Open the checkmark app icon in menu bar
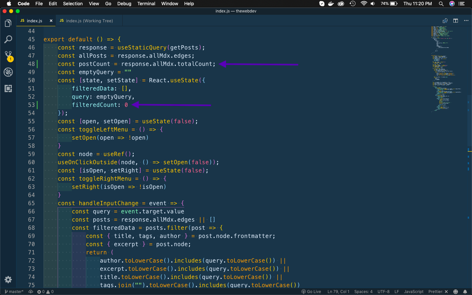Viewport: 472px width, 295px height. click(x=322, y=4)
